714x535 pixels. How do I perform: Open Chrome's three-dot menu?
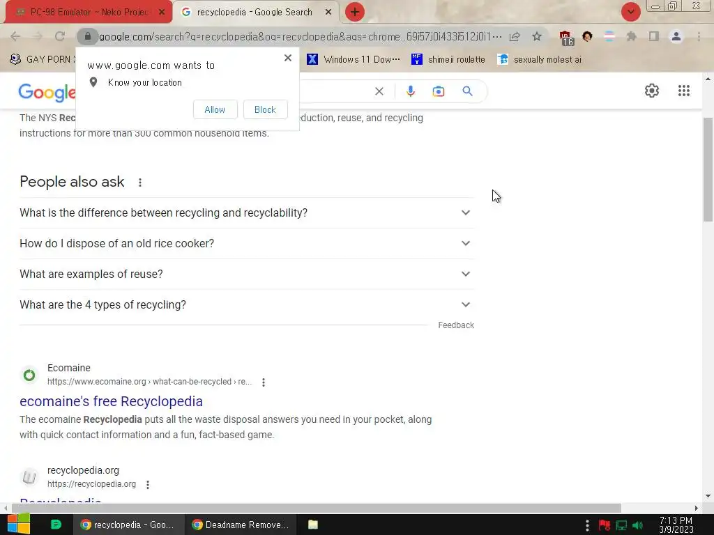pos(699,36)
